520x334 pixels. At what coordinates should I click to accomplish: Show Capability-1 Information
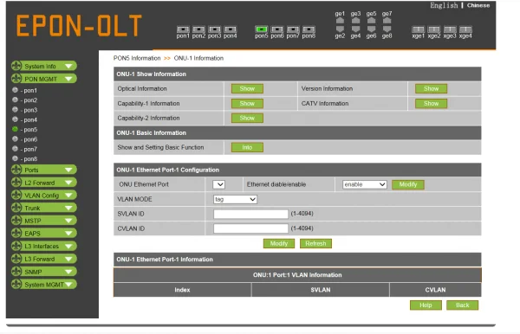pyautogui.click(x=247, y=103)
